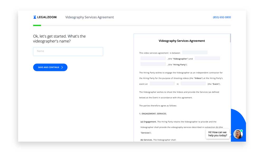Click the blank before '(the "Hiring Party")'
The image size is (264, 152).
click(x=153, y=64)
